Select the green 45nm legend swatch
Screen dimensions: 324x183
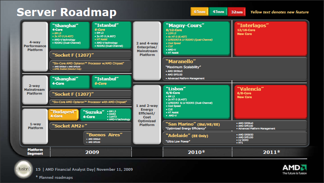pos(218,11)
